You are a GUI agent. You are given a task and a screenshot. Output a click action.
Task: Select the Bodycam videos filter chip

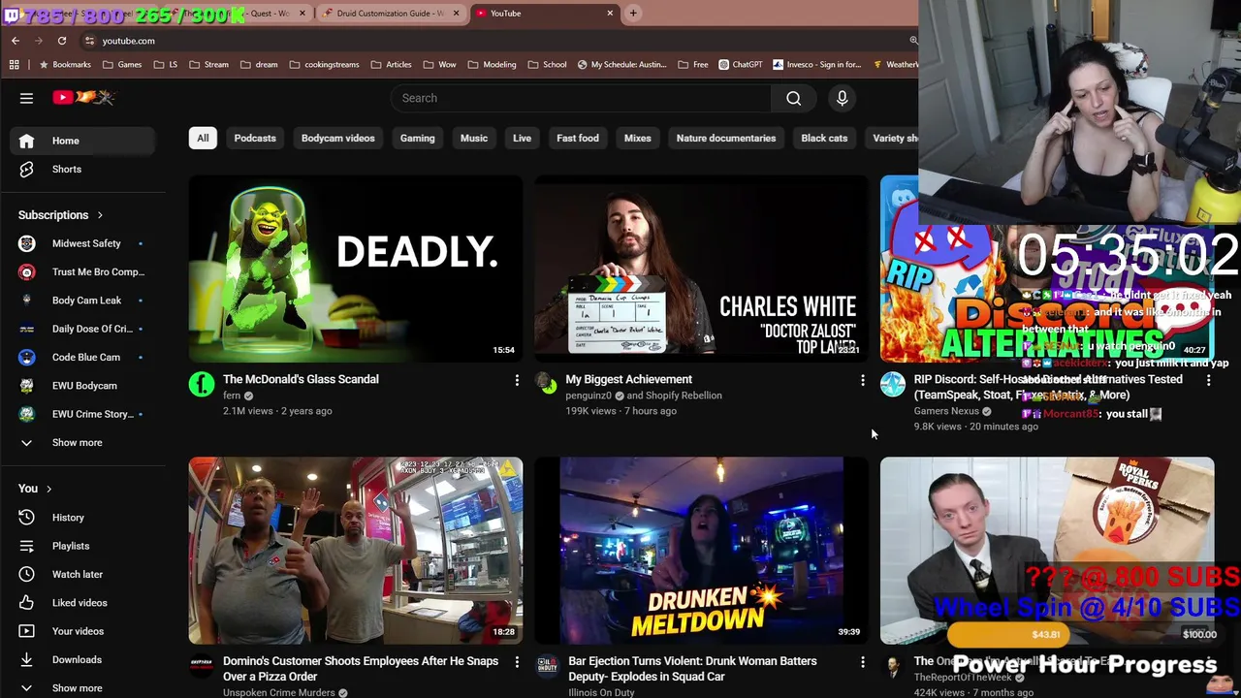pos(337,138)
